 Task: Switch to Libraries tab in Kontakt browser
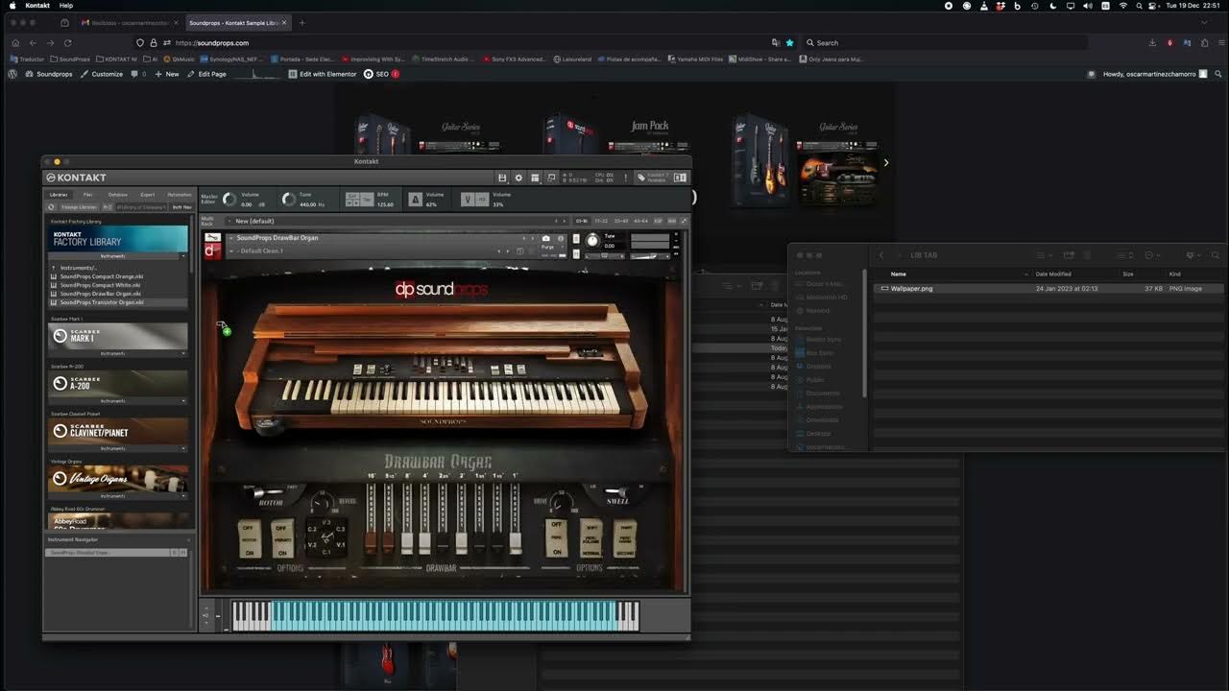pos(59,195)
